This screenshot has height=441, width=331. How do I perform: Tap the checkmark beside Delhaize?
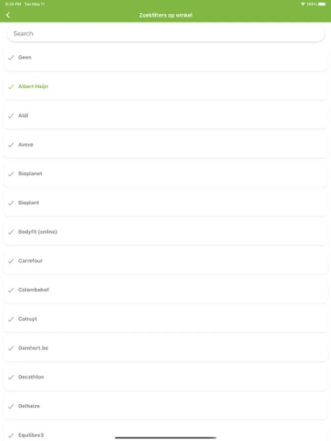coord(11,406)
